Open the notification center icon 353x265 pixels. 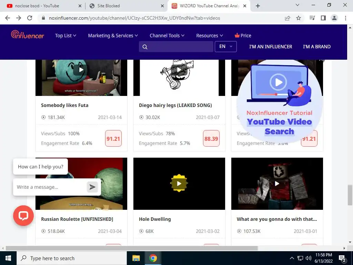[342, 258]
